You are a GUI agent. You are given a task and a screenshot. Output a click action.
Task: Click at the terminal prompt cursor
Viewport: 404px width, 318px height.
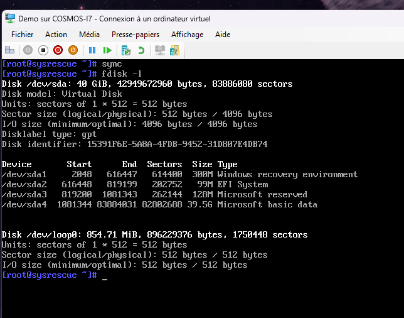click(x=105, y=276)
